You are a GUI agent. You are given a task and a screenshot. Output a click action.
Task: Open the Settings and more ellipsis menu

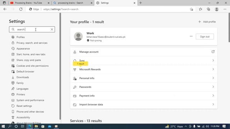tap(225, 9)
